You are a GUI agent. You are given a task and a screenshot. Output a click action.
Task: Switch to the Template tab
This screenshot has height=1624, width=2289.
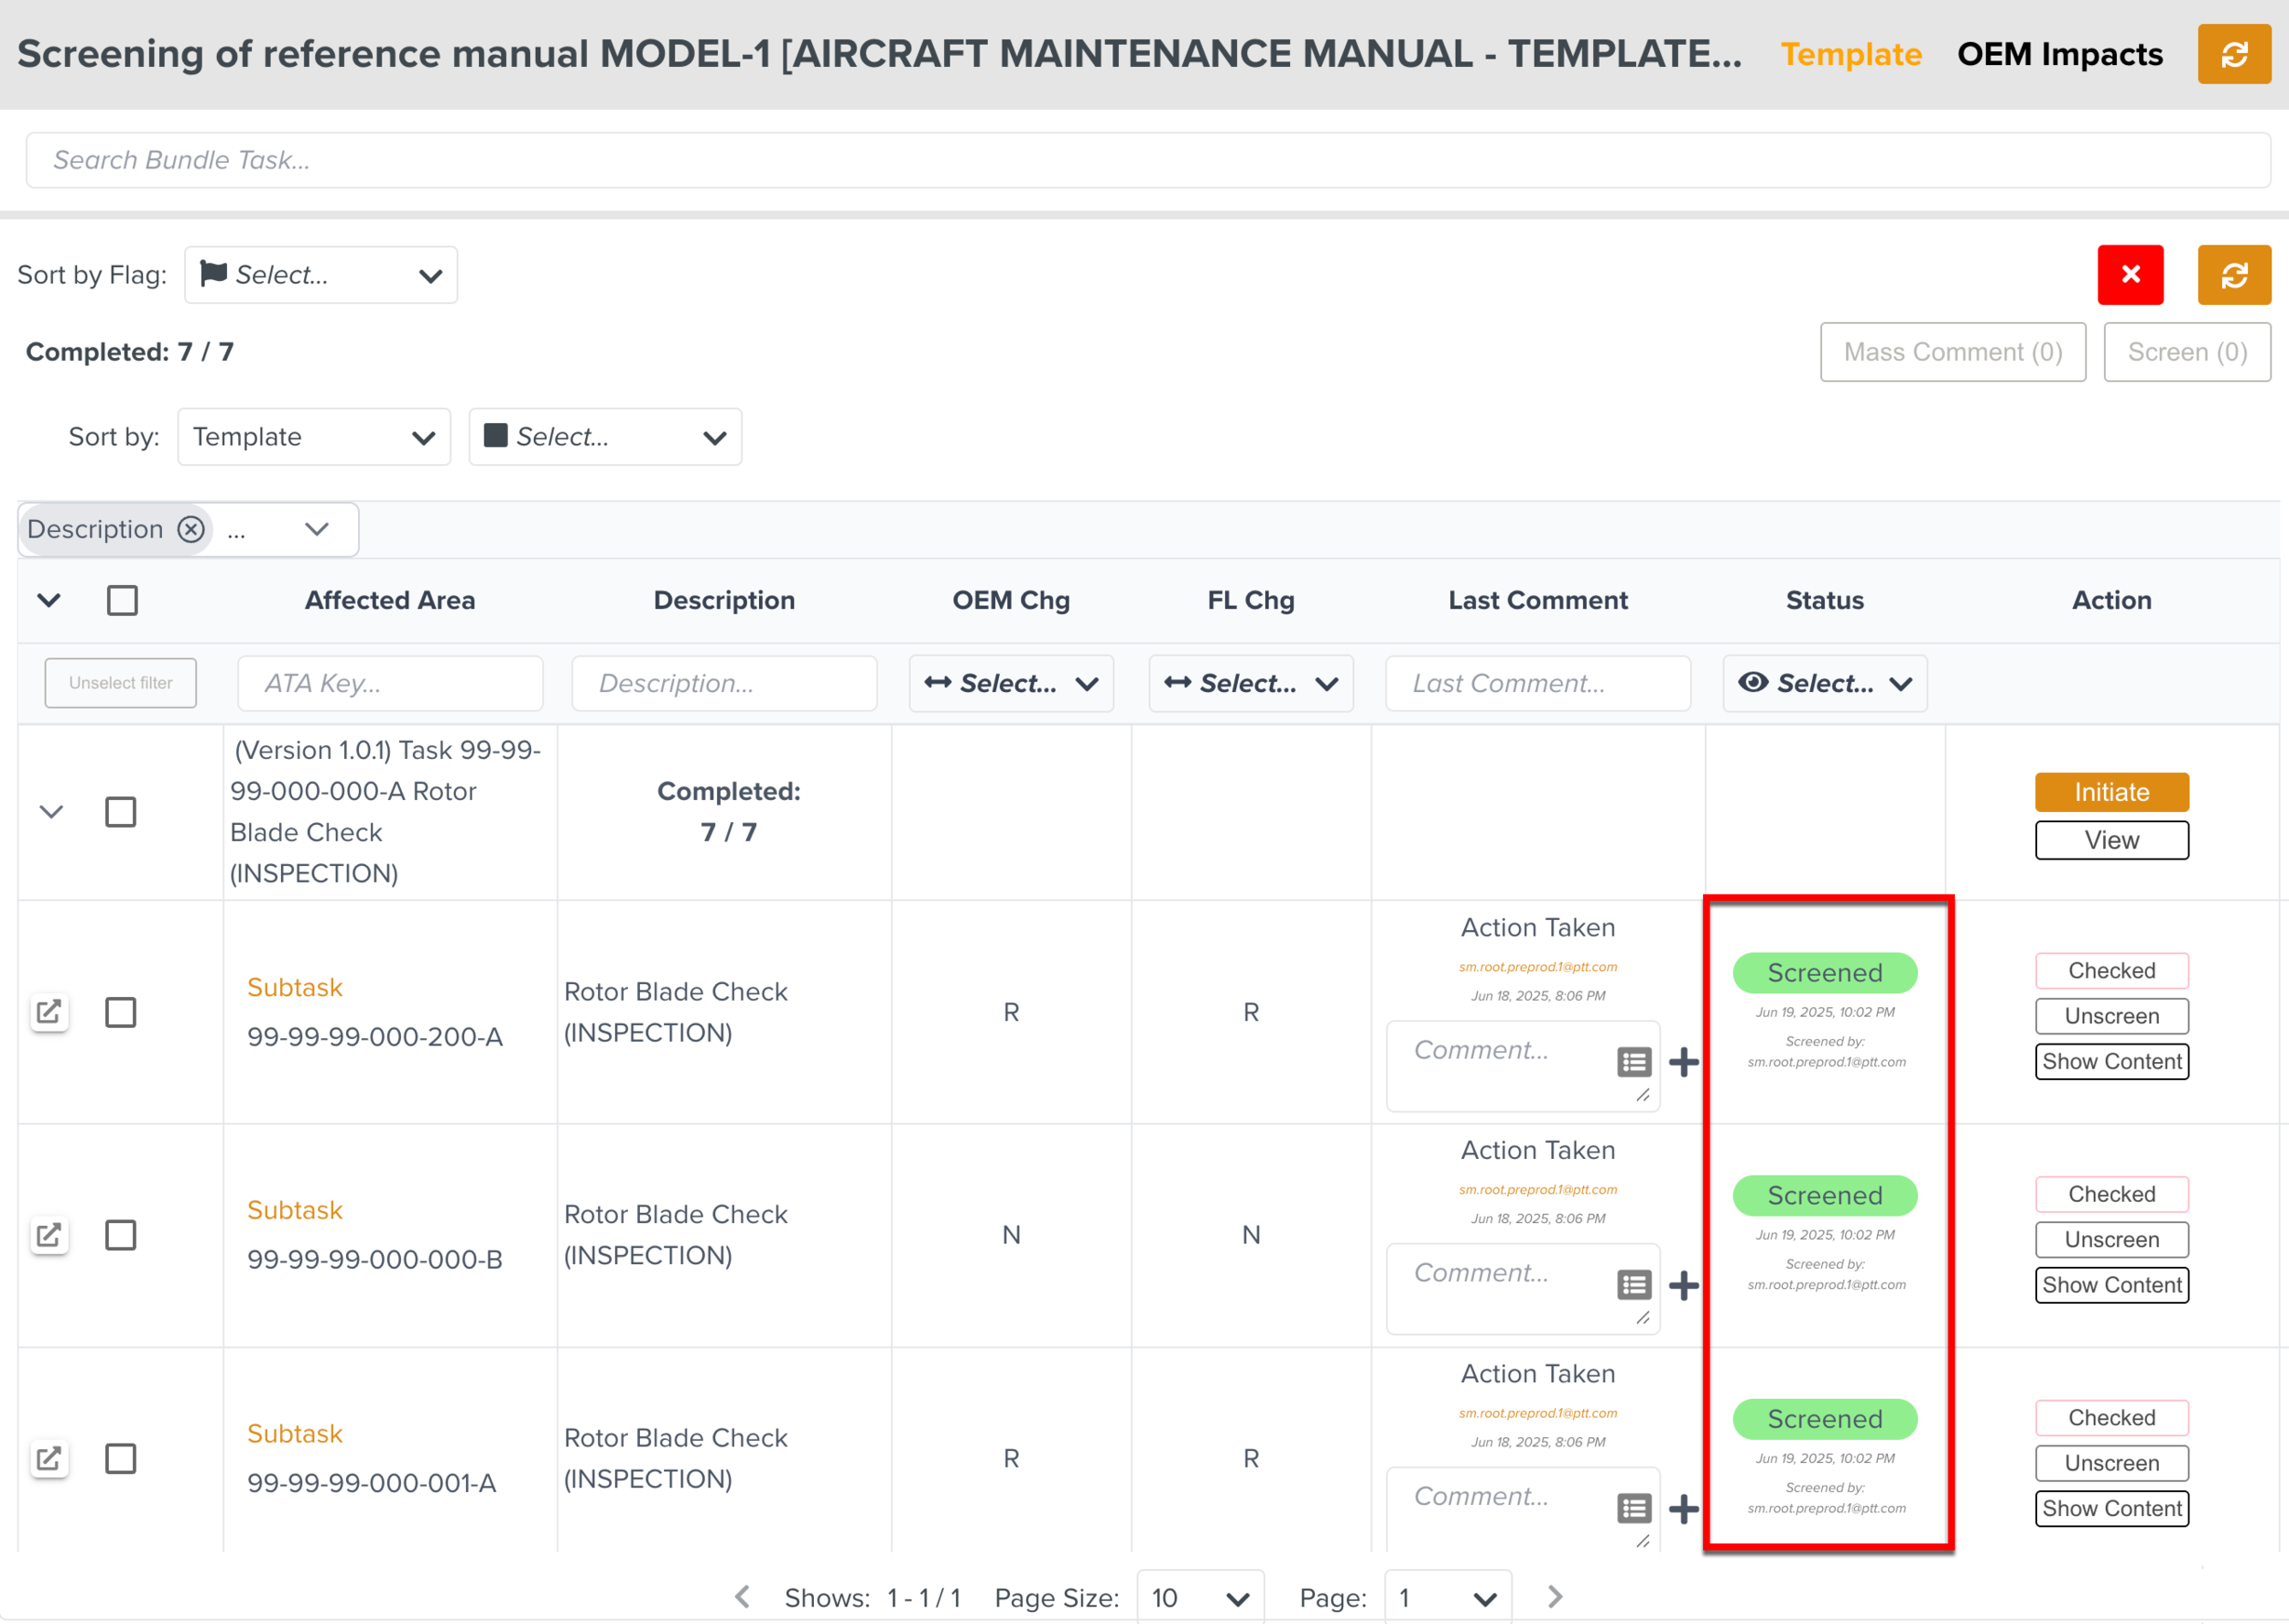tap(1850, 54)
